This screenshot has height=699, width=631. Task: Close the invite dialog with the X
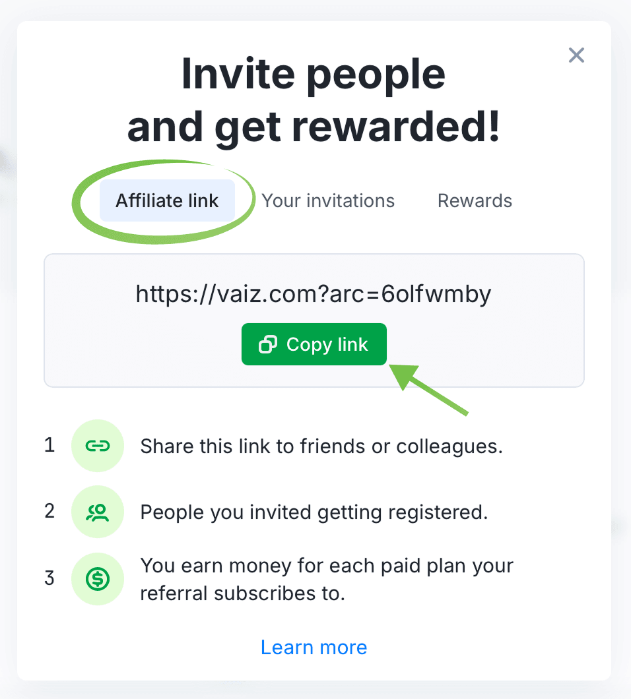point(576,55)
